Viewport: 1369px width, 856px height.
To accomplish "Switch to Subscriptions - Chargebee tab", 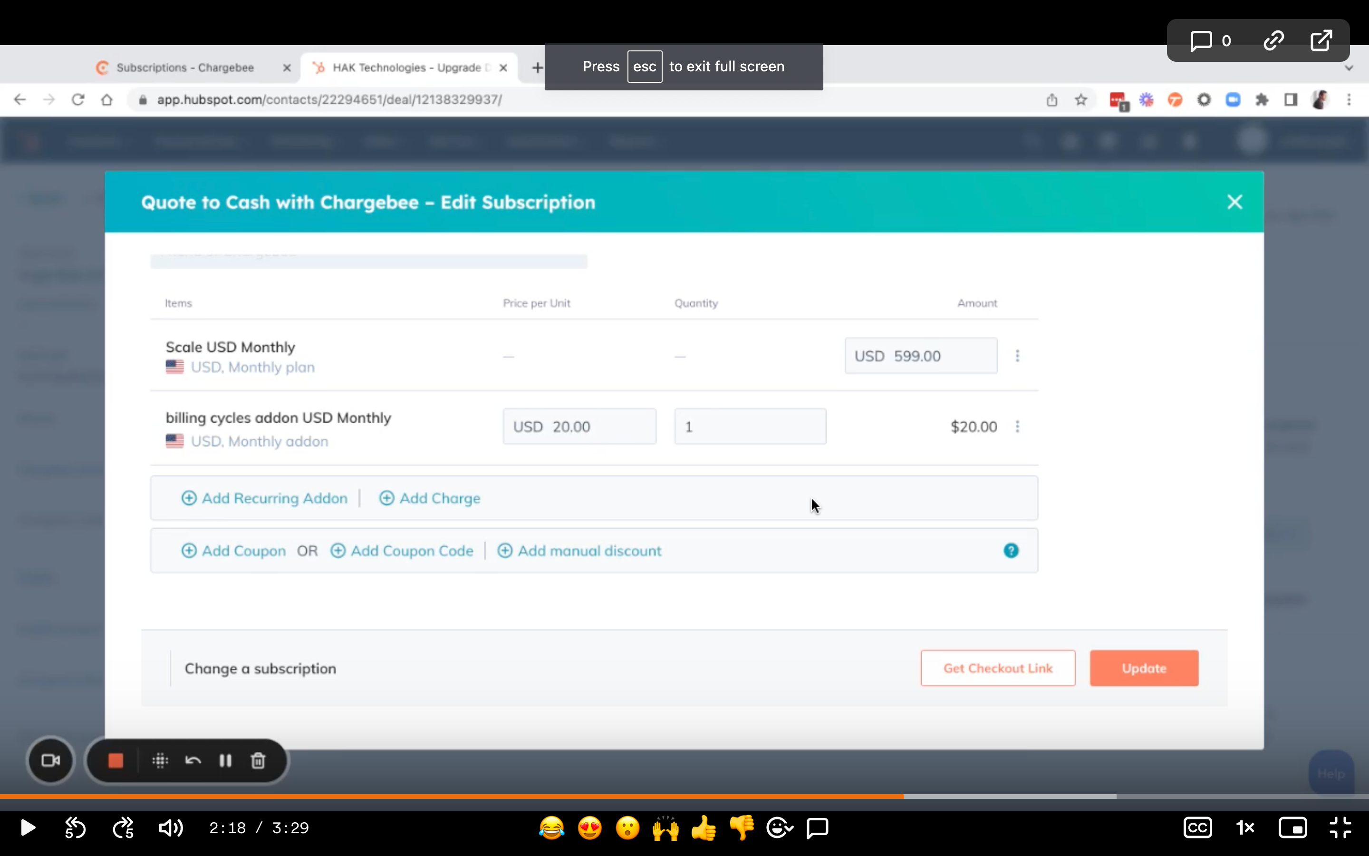I will click(185, 68).
